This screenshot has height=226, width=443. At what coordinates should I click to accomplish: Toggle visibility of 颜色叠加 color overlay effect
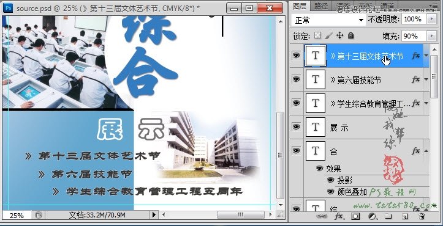[x=330, y=192]
